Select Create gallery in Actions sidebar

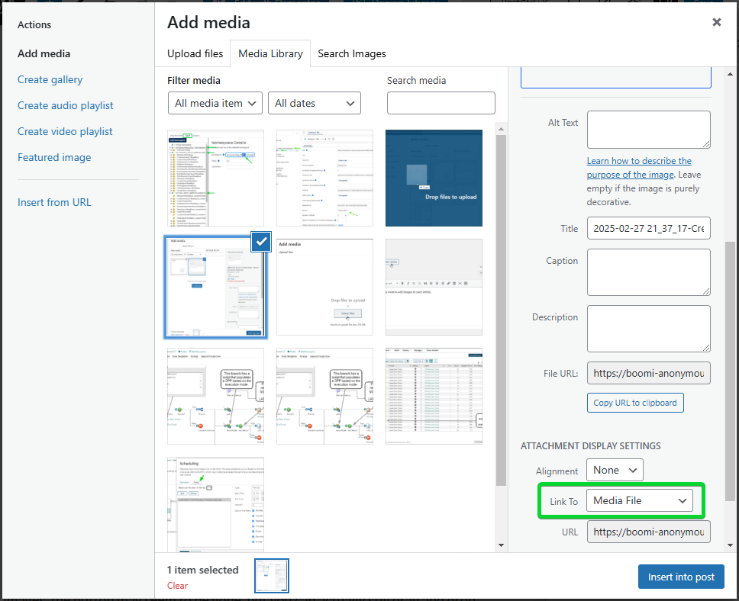point(50,79)
